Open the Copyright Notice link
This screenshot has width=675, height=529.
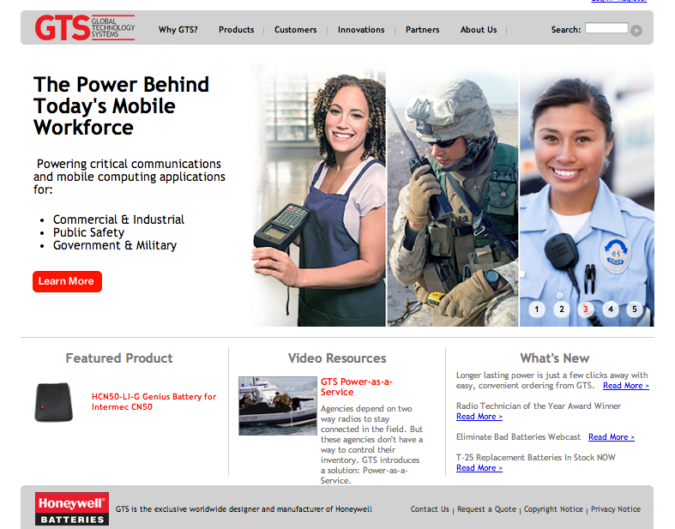click(553, 509)
